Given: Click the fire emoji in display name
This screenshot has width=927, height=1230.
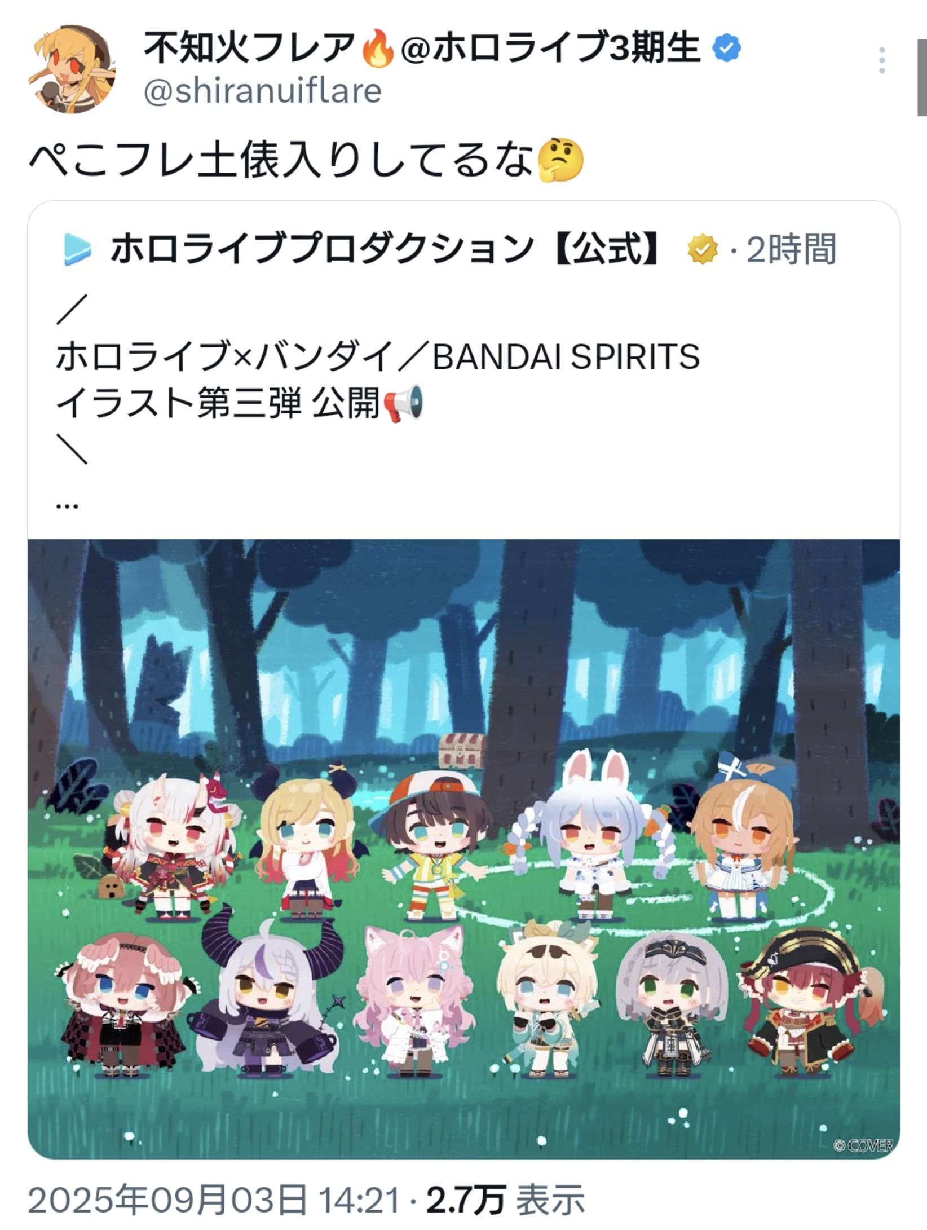Looking at the screenshot, I should click(x=378, y=49).
